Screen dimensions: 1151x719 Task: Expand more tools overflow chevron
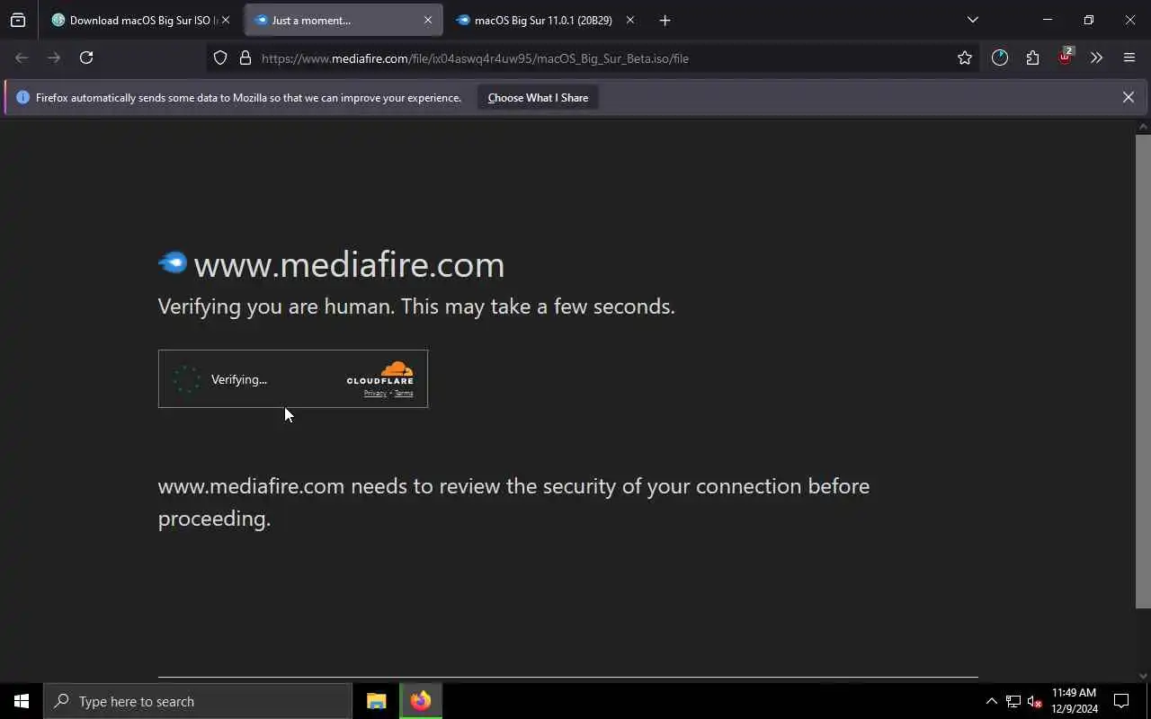pyautogui.click(x=1096, y=58)
